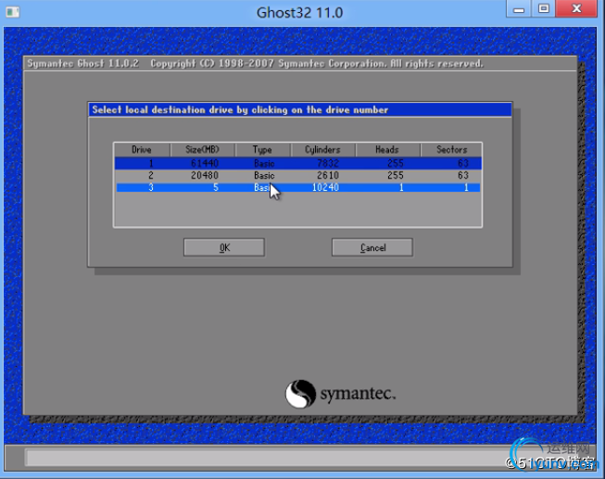The height and width of the screenshot is (479, 605).
Task: Click the Basic type in drive 2 row
Action: (x=264, y=176)
